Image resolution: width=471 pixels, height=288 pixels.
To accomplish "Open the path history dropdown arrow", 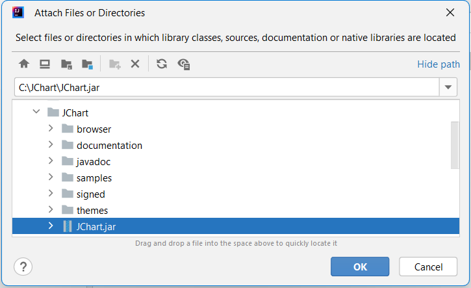I will [448, 87].
